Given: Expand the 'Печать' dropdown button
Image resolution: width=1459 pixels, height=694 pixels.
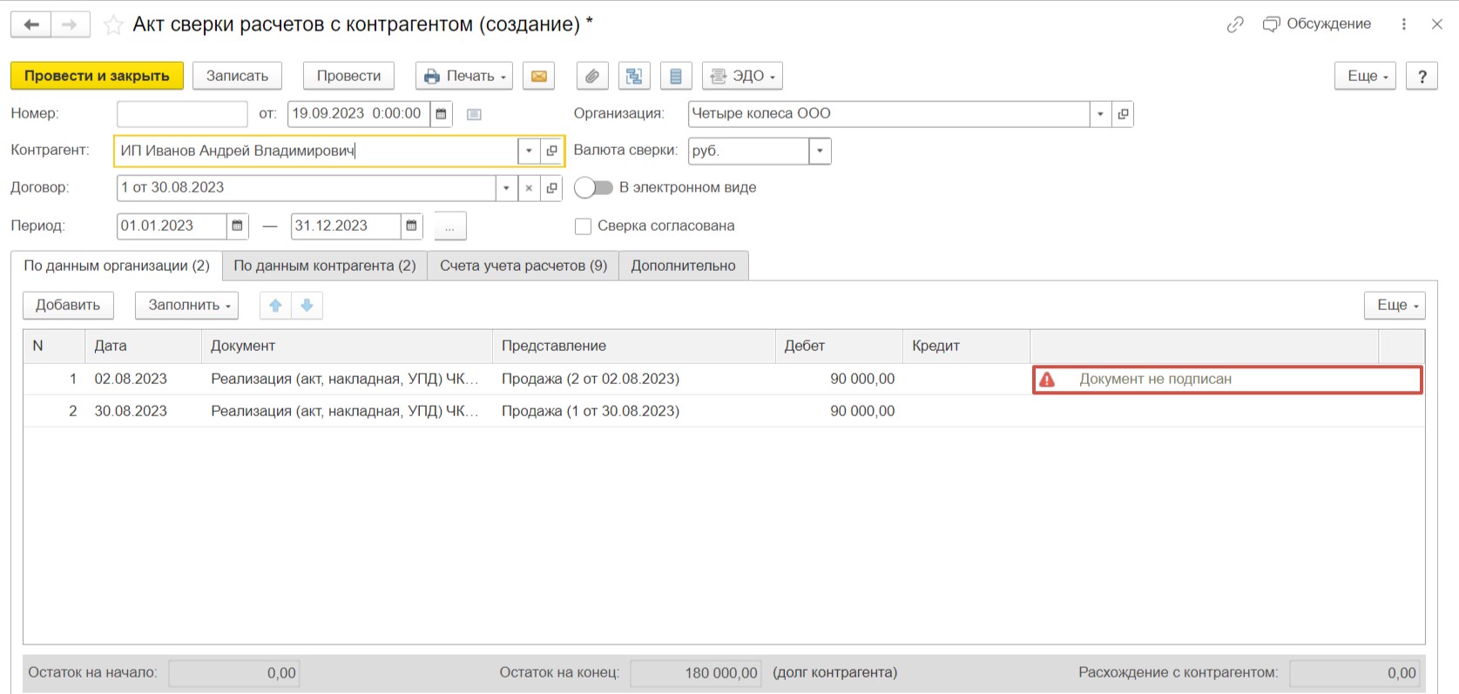Looking at the screenshot, I should click(x=464, y=76).
